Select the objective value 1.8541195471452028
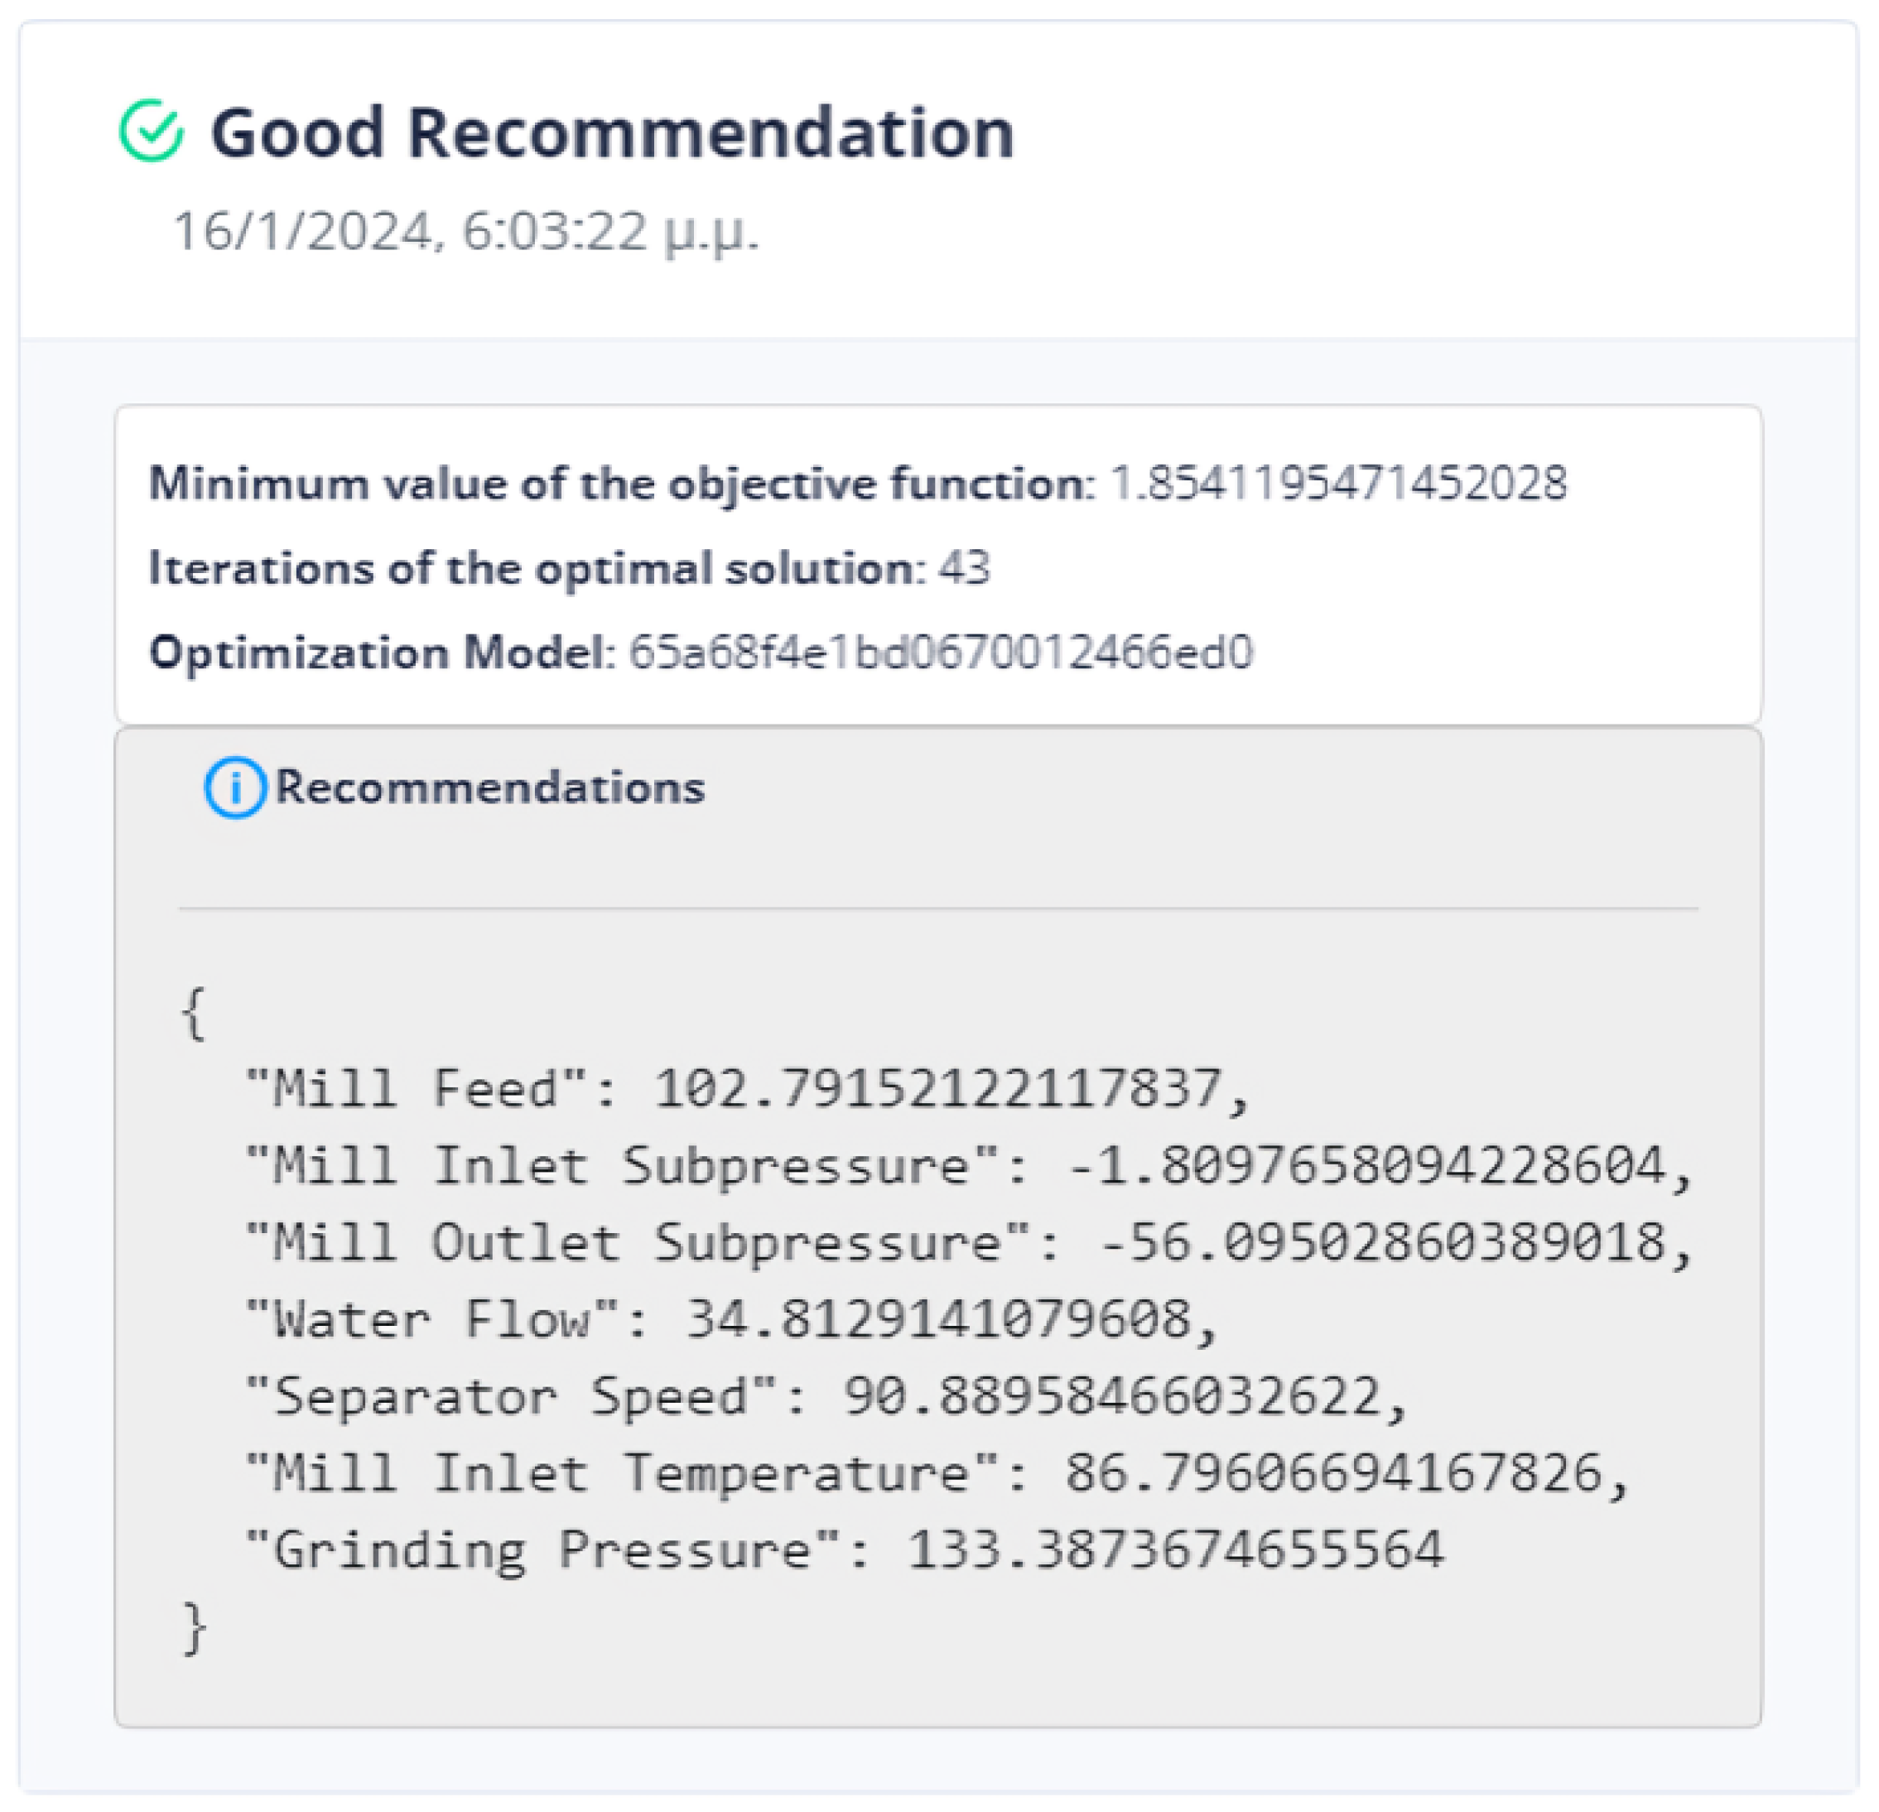The width and height of the screenshot is (1879, 1812). click(1338, 483)
